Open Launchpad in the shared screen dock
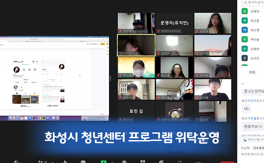 click(14, 118)
